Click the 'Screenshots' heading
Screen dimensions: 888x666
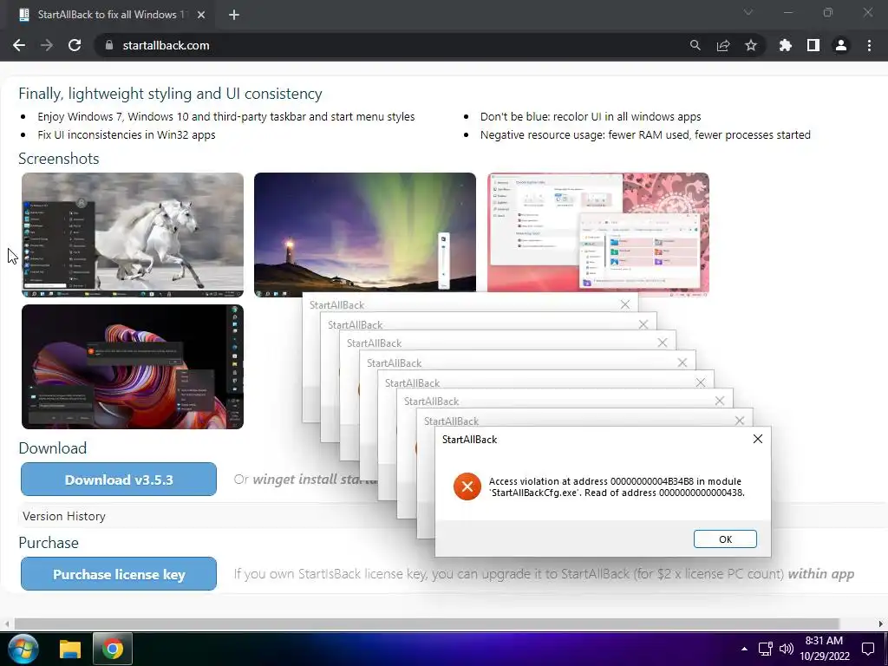click(x=59, y=159)
